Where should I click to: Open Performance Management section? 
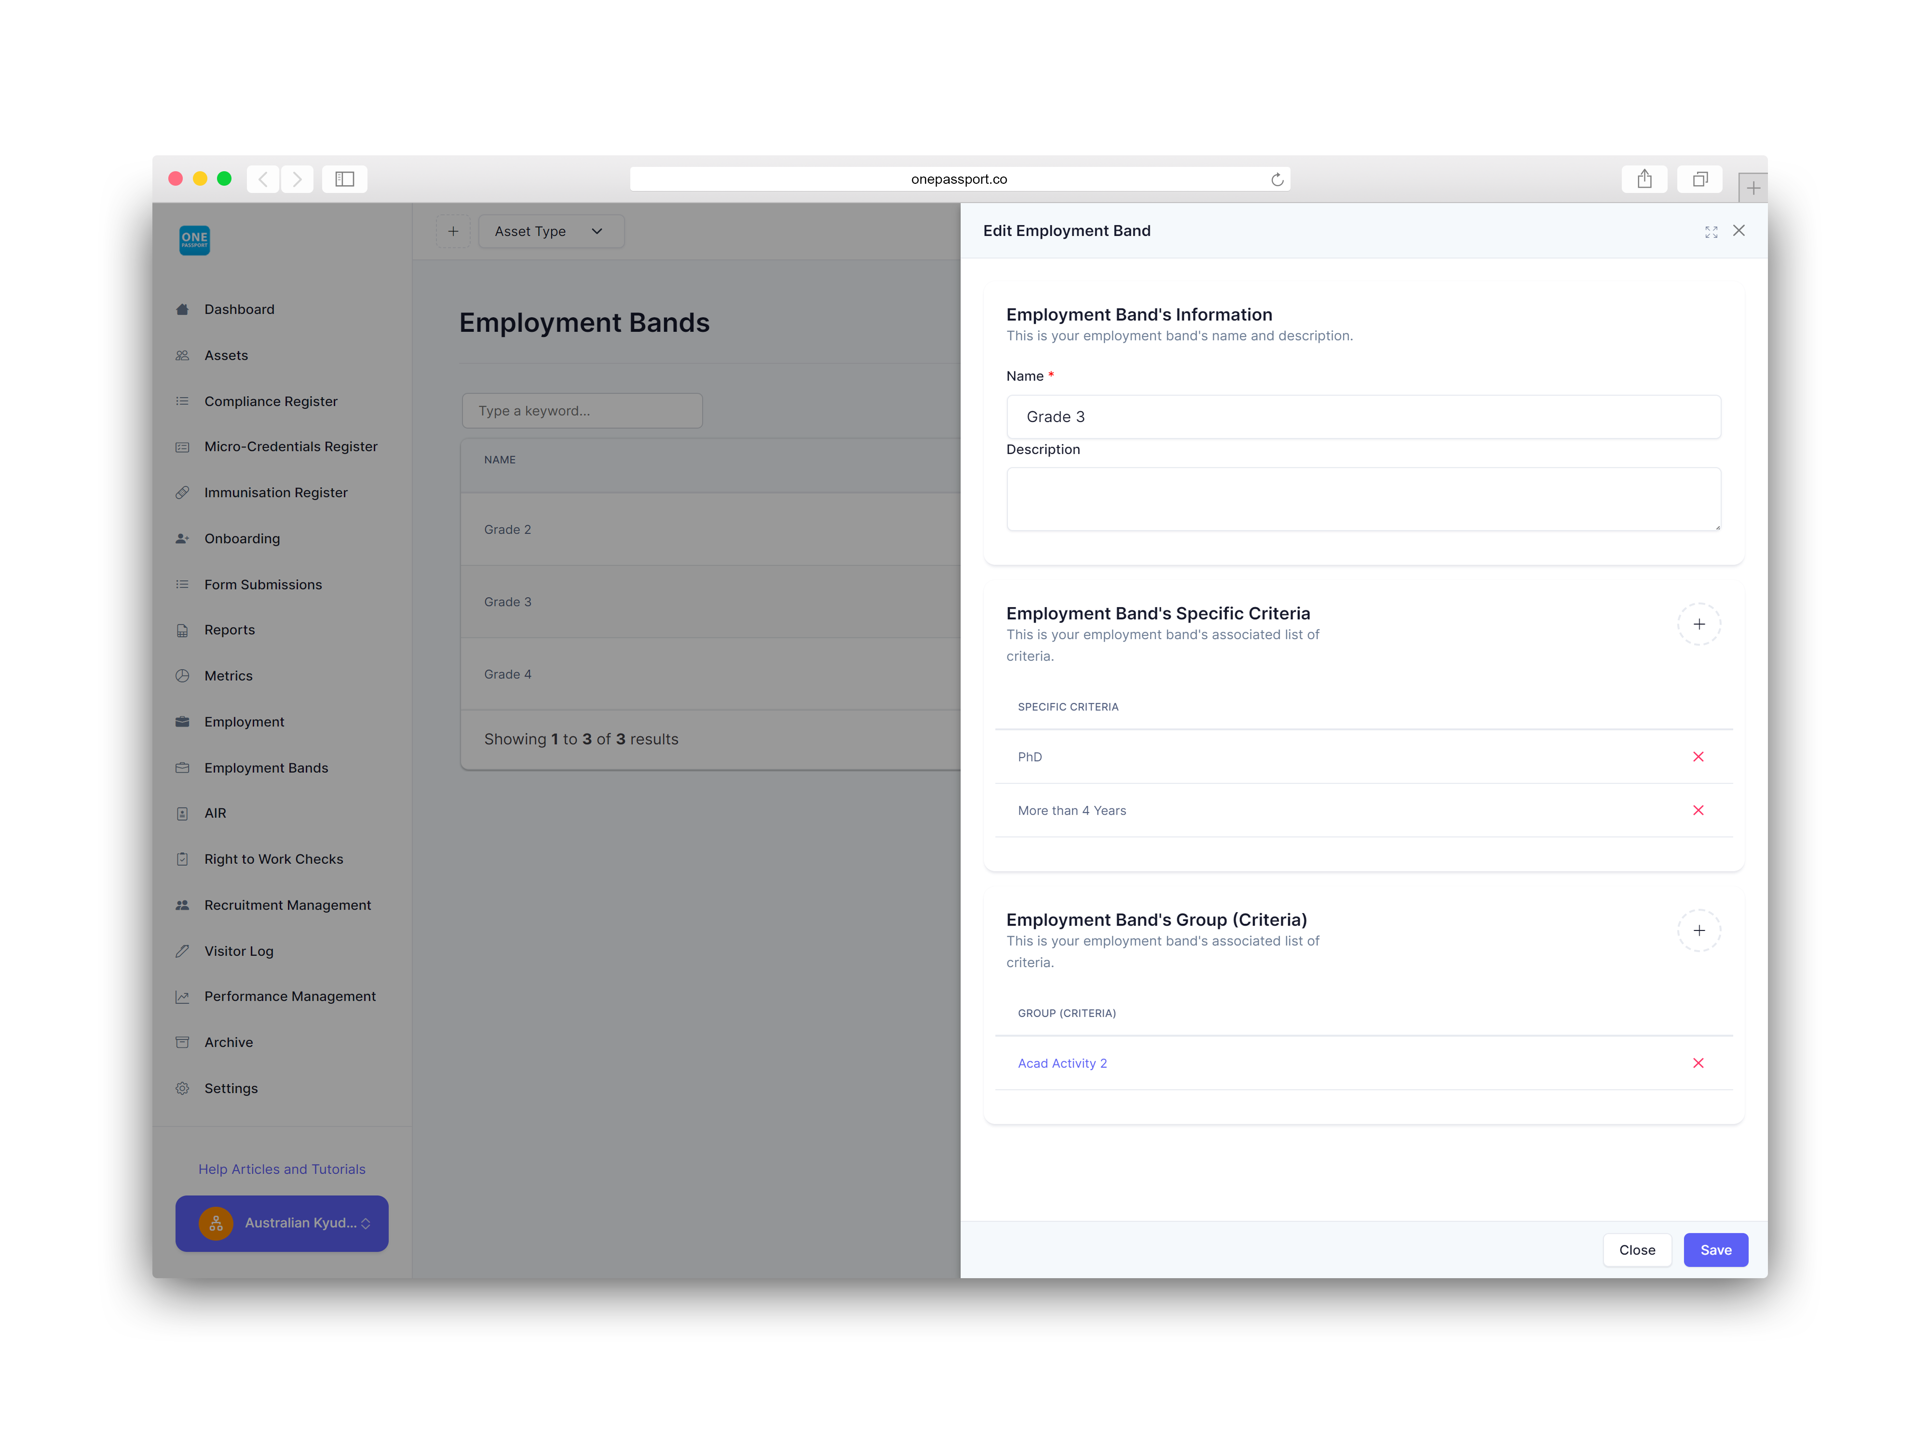coord(290,996)
